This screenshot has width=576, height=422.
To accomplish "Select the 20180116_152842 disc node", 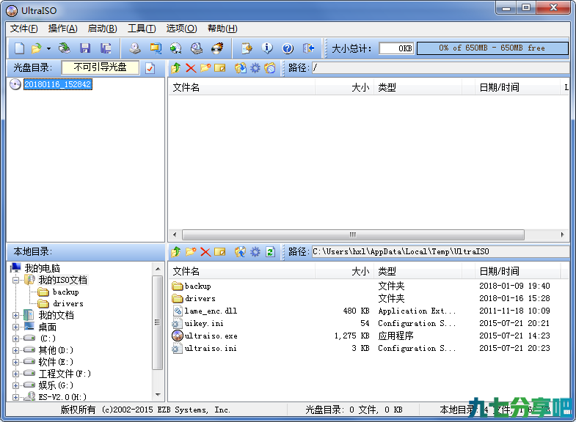I will 58,84.
